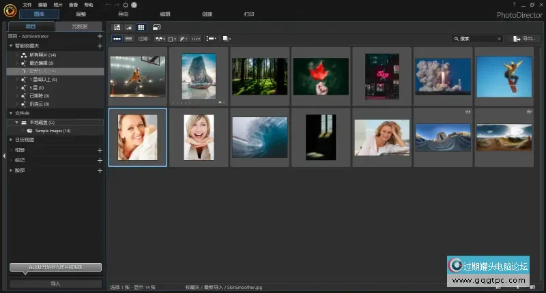The height and width of the screenshot is (293, 546).
Task: Open the star rating filter dropdown
Action: pos(196,39)
